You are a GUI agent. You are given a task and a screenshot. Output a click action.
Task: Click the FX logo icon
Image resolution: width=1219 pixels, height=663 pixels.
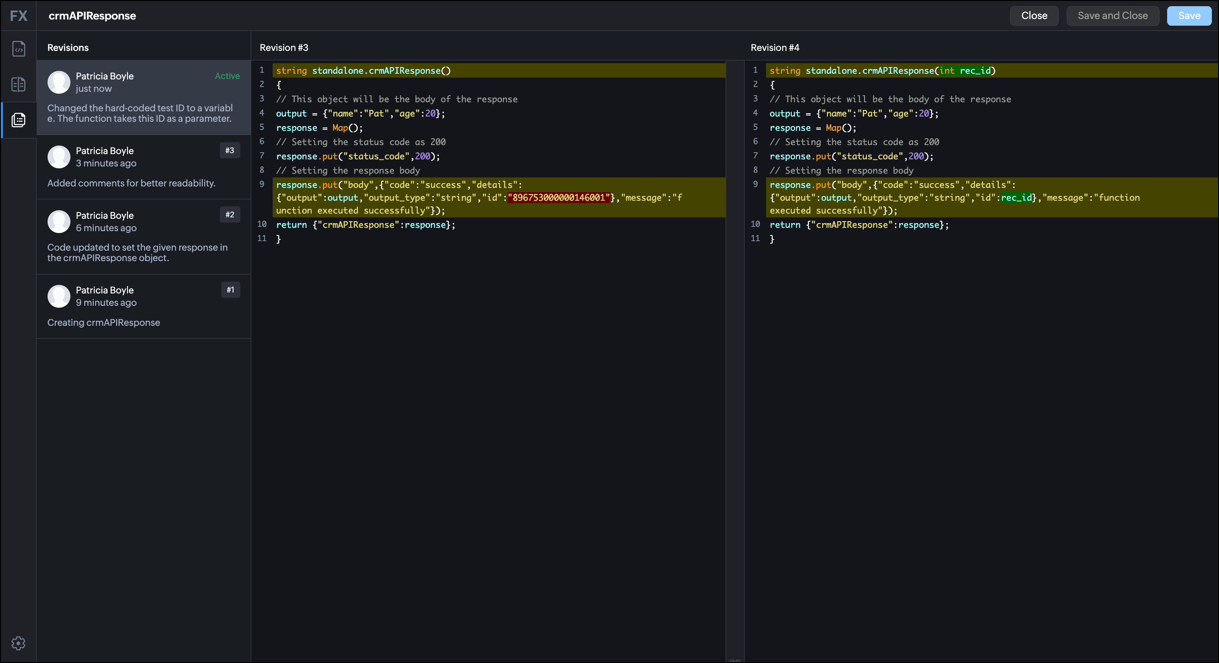pos(19,16)
